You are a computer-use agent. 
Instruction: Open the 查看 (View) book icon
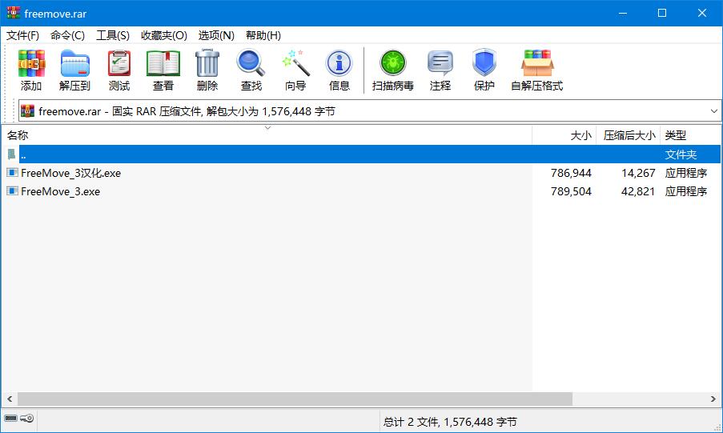[x=163, y=70]
